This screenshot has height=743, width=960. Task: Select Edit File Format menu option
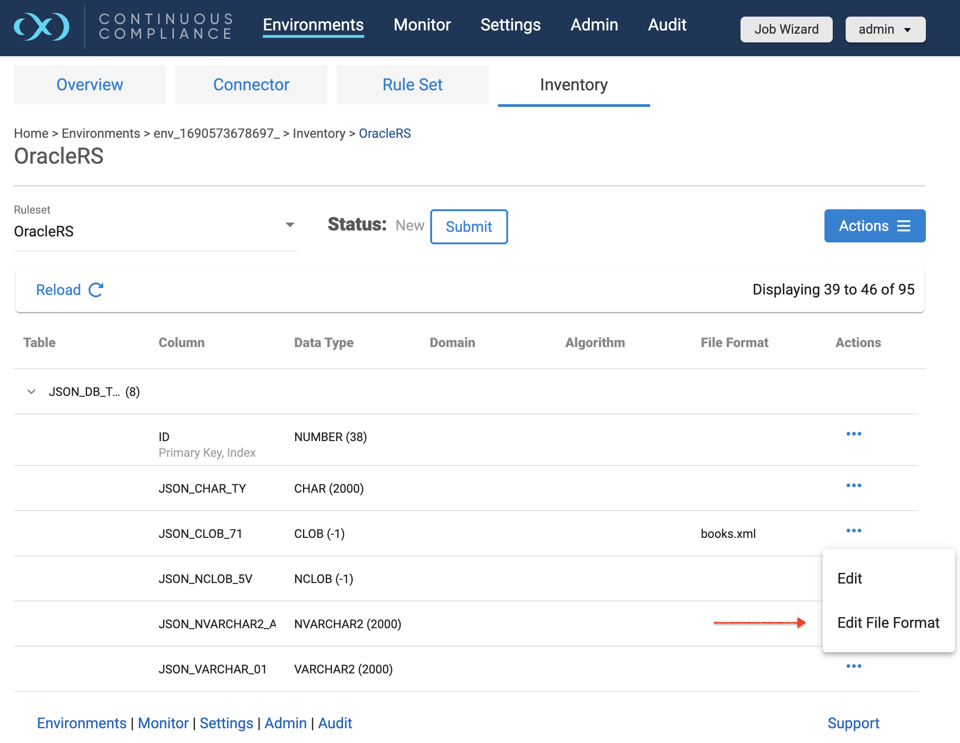[x=888, y=623]
